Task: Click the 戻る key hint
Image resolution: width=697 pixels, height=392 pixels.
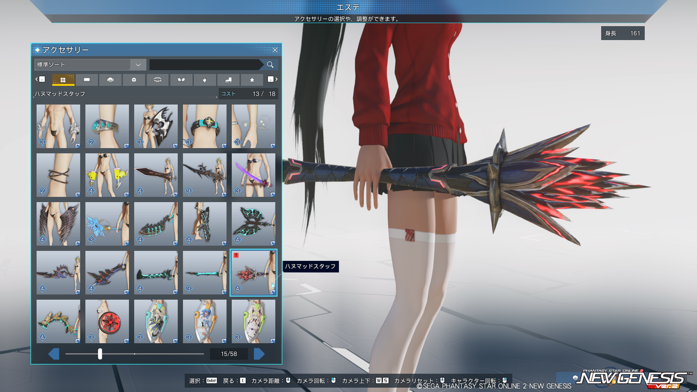Action: coord(235,381)
